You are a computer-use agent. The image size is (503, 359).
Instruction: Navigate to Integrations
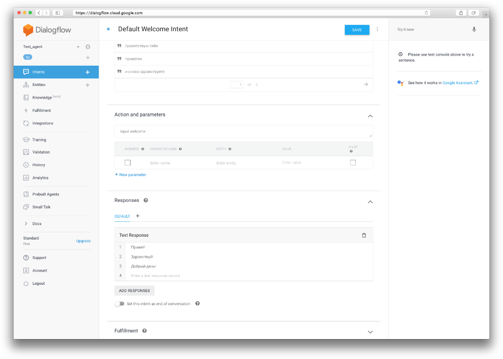44,123
